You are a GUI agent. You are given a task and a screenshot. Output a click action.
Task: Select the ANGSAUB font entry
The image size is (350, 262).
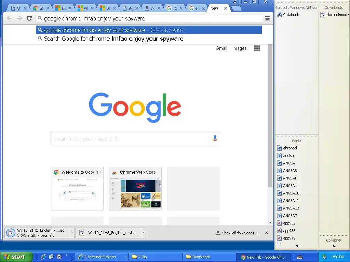(288, 193)
